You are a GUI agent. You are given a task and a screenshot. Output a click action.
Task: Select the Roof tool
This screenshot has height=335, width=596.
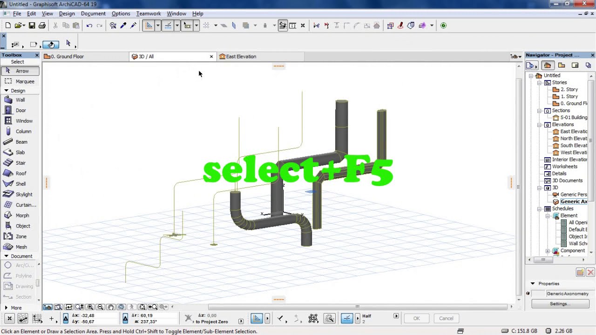click(x=20, y=174)
